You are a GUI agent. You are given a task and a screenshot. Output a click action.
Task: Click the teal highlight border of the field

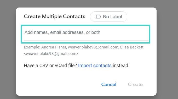click(85, 25)
